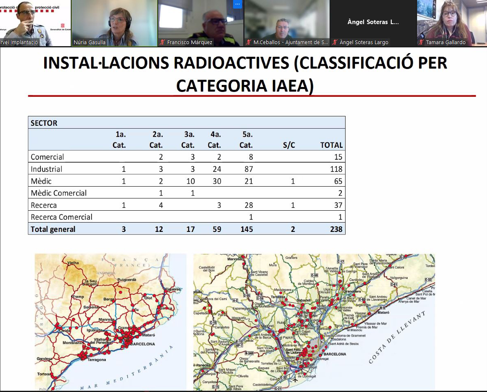Click the Recerca row label
487x392 pixels.
tap(44, 205)
